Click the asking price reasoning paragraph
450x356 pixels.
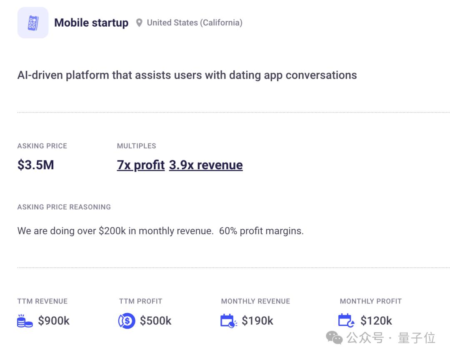coord(160,231)
